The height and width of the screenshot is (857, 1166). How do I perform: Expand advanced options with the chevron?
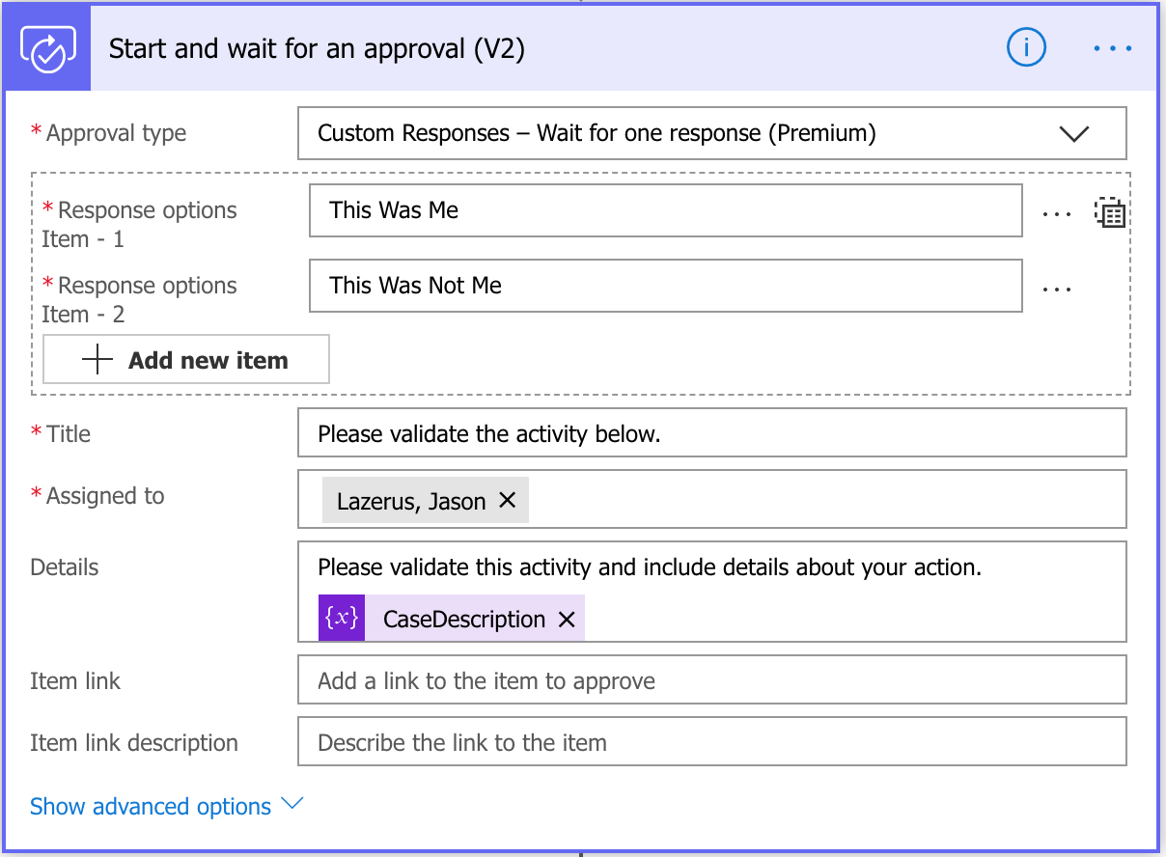point(291,802)
